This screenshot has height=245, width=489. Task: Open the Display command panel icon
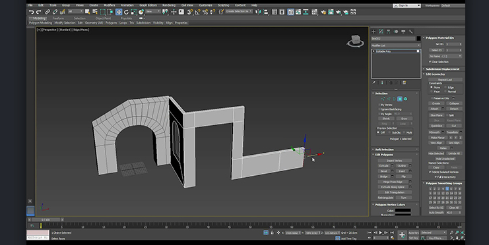[403, 32]
